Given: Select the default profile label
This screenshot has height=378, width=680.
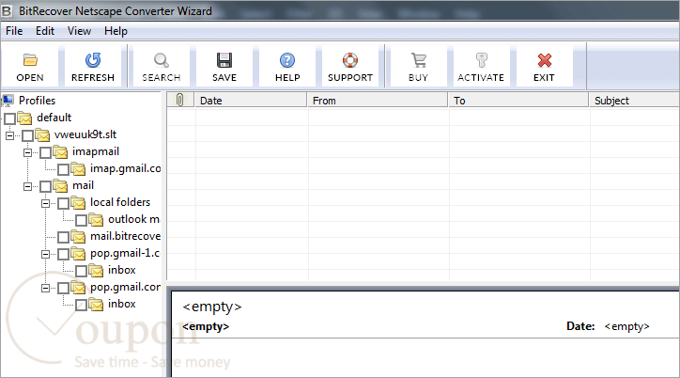Looking at the screenshot, I should point(54,118).
